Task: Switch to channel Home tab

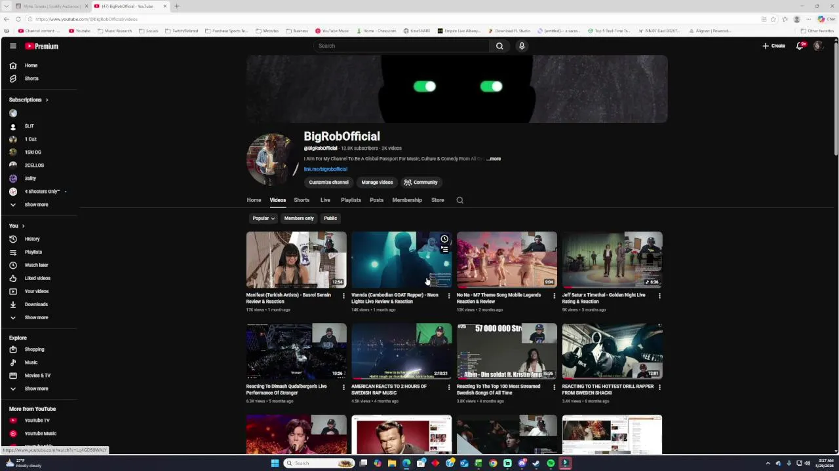Action: coord(254,200)
